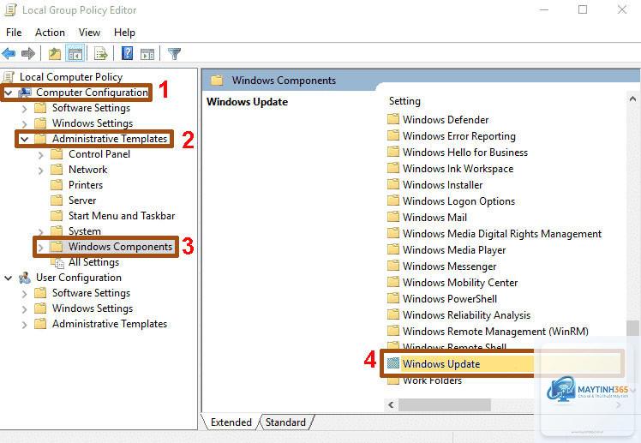Image resolution: width=641 pixels, height=443 pixels.
Task: Expand Administrative Templates under User Configuration
Action: [25, 325]
